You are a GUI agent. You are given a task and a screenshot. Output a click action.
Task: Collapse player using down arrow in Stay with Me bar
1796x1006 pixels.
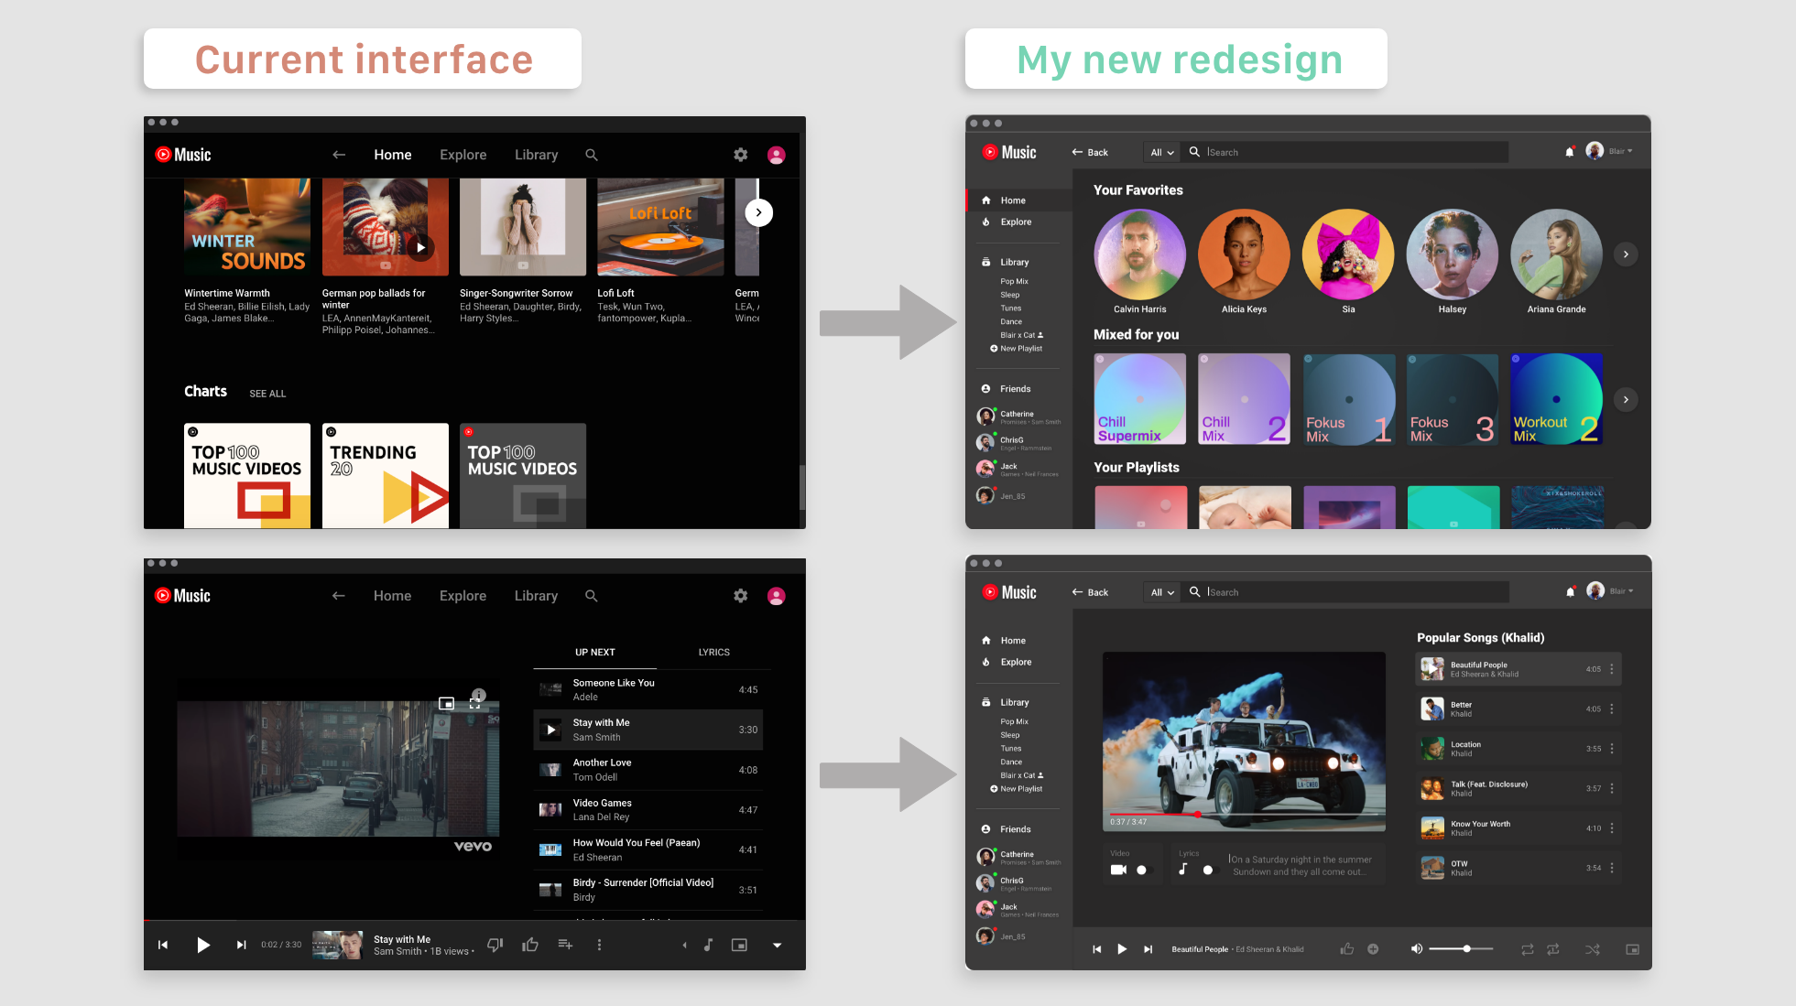click(777, 945)
